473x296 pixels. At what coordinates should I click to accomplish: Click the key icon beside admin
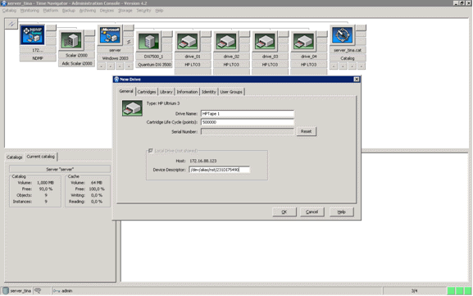(x=56, y=291)
